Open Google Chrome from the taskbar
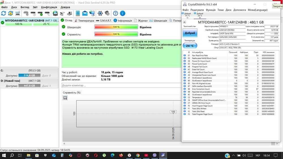The width and height of the screenshot is (283, 159). pyautogui.click(x=138, y=155)
